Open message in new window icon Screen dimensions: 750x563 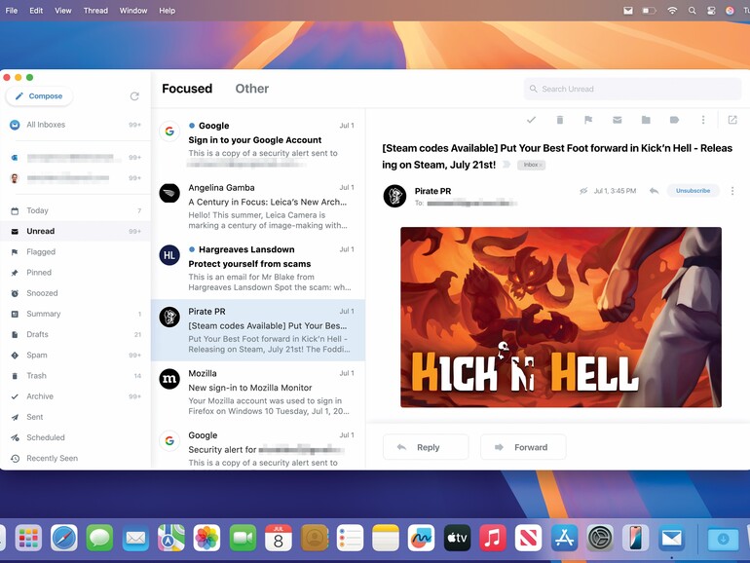point(732,120)
